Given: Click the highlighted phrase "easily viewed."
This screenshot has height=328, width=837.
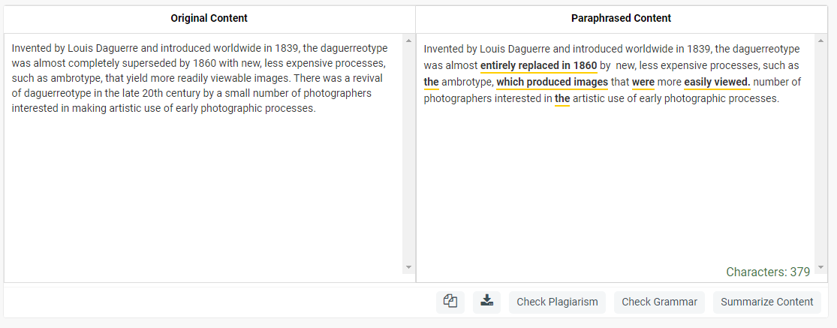Looking at the screenshot, I should [x=717, y=82].
